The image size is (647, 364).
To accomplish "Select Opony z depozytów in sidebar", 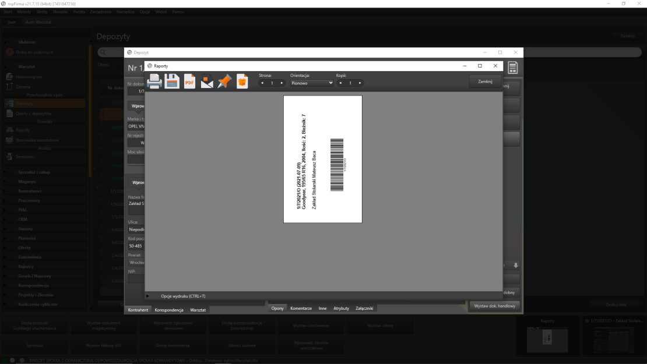I will pyautogui.click(x=33, y=114).
